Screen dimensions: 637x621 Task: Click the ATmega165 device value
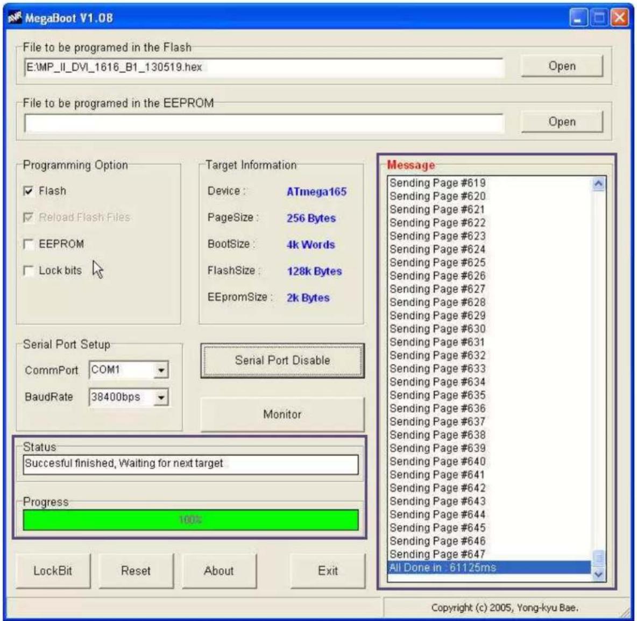[x=316, y=192]
